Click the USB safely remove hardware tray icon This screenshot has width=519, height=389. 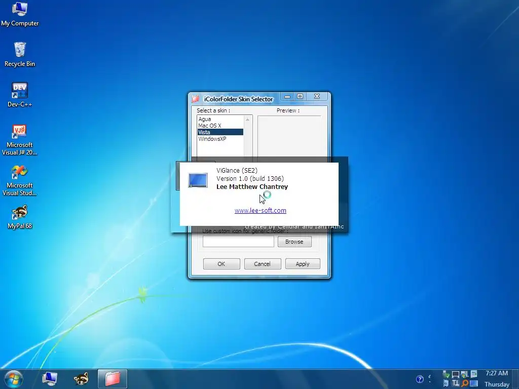click(x=446, y=375)
